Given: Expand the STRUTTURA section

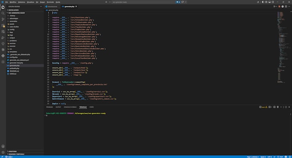Looking at the screenshot, I should pyautogui.click(x=25, y=151).
